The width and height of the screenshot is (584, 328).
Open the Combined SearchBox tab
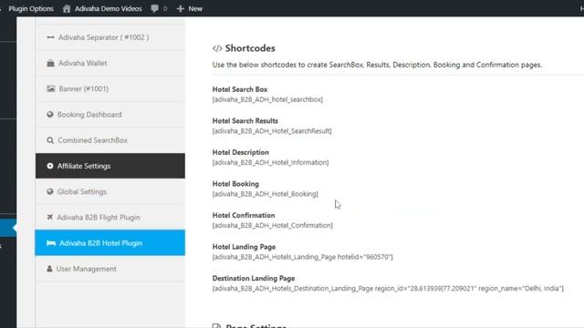pos(110,140)
